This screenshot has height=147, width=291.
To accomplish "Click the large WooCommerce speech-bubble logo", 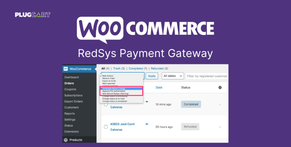I will pyautogui.click(x=100, y=30).
